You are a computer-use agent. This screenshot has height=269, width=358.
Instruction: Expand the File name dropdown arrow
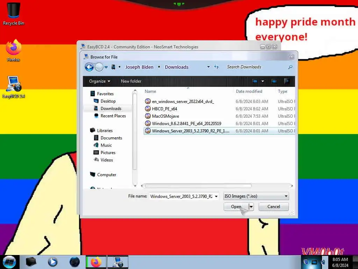[216, 196]
